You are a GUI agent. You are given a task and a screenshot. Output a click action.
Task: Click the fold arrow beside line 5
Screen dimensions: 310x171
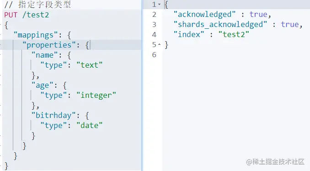[x=160, y=45]
